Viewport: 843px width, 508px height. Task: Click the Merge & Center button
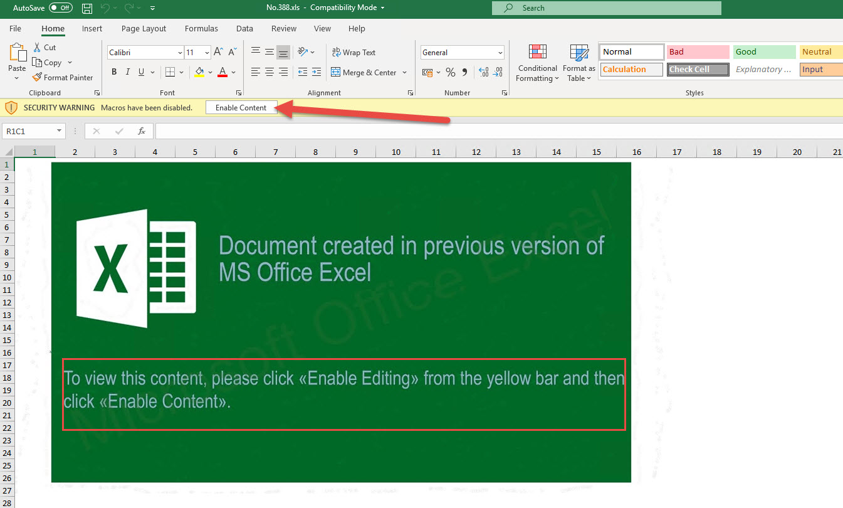[364, 73]
